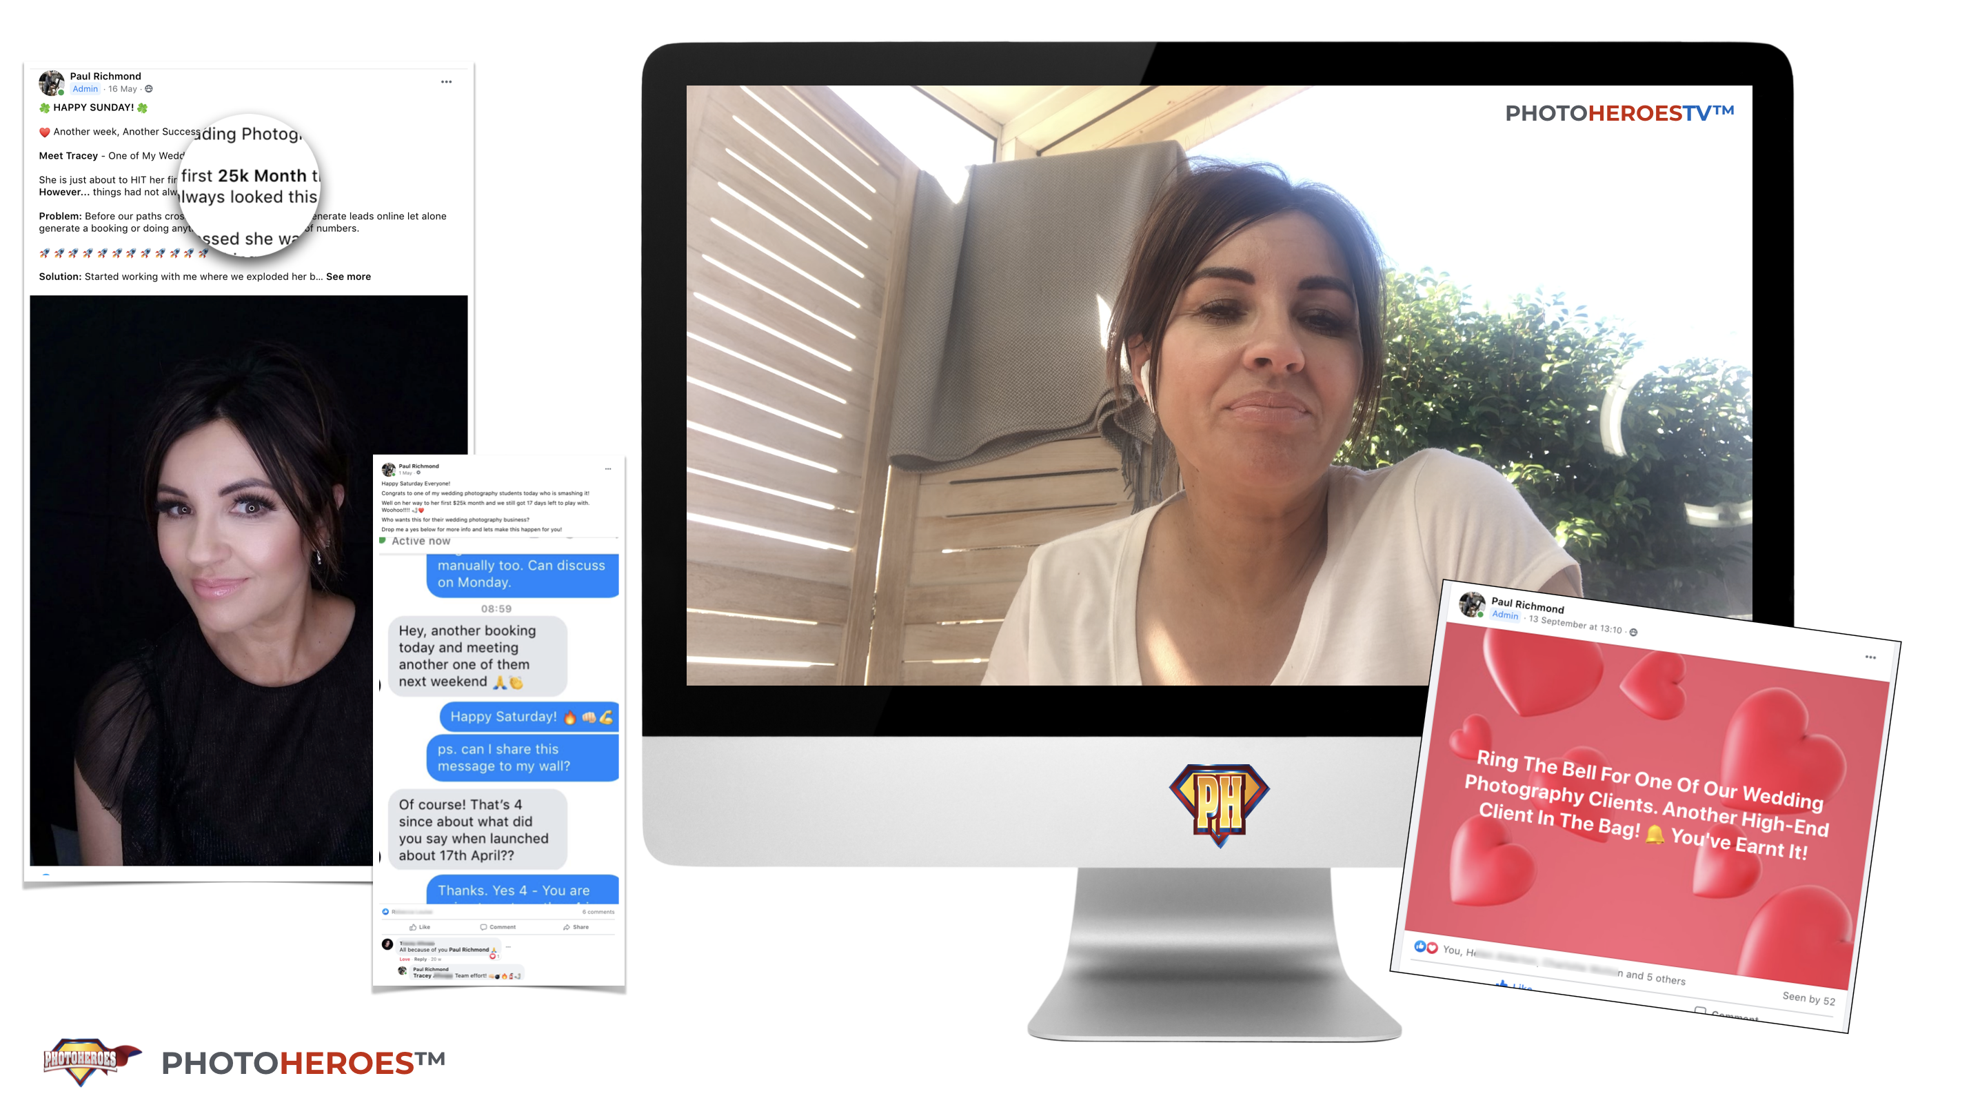The height and width of the screenshot is (1116, 1980).
Task: Click Paul Richmond's avatar on the 16 May post
Action: point(52,82)
